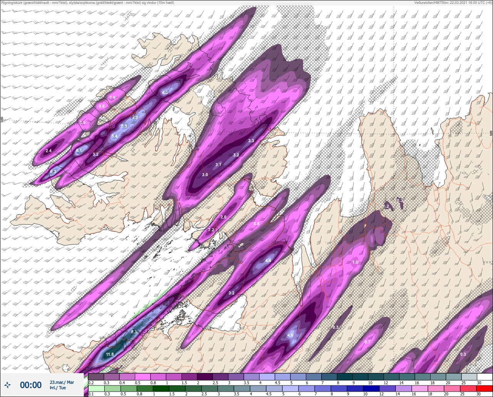Click the 3.3 precipitation value on the map
This screenshot has height=397, width=493.
point(251,141)
